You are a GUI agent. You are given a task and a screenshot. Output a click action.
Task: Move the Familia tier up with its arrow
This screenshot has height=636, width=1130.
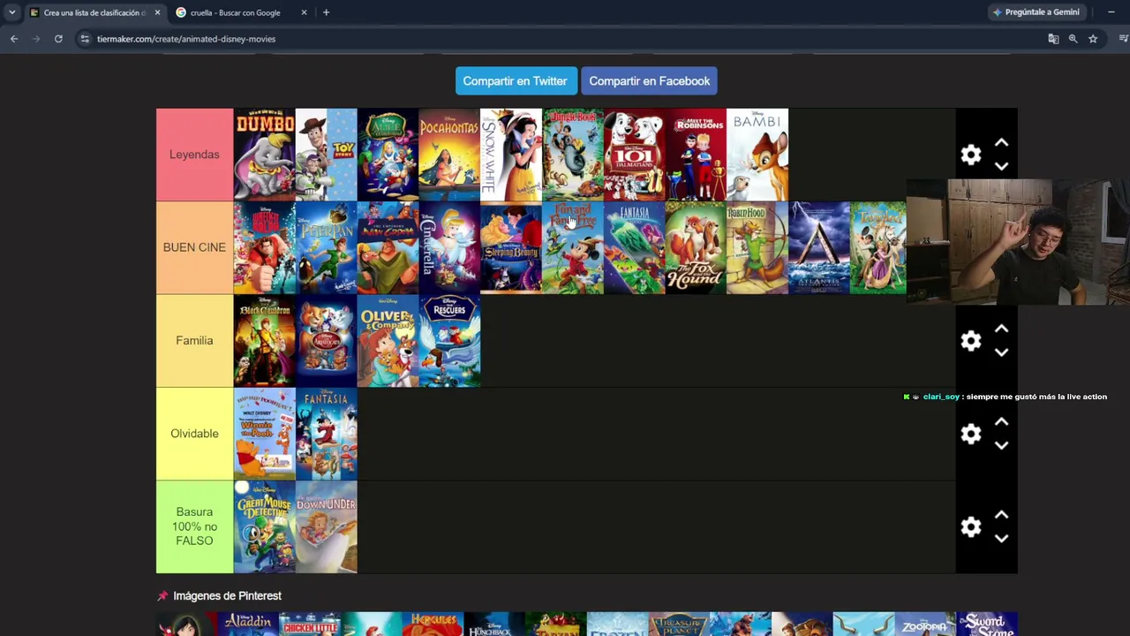(1001, 329)
